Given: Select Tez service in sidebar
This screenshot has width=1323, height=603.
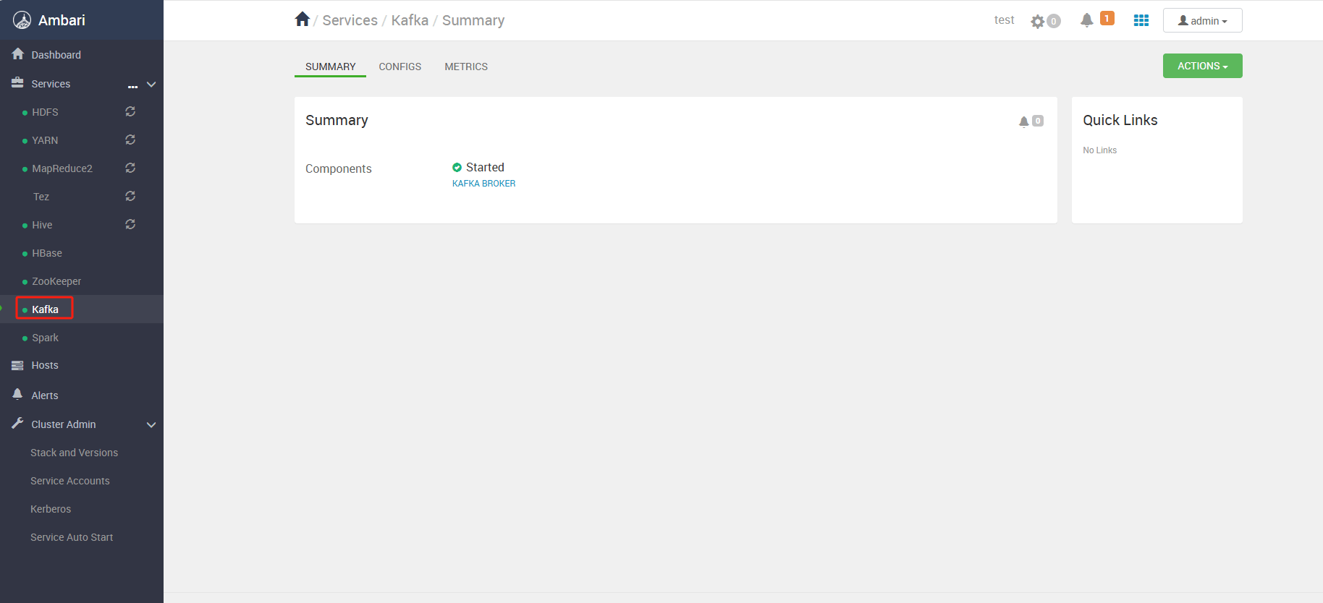Looking at the screenshot, I should pyautogui.click(x=41, y=197).
